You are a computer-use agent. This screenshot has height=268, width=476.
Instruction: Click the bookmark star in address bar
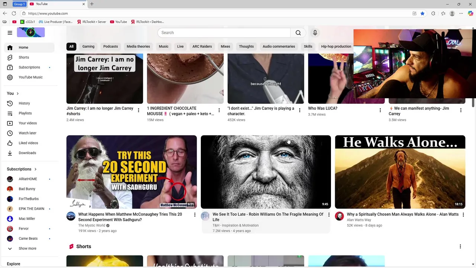coord(422,13)
